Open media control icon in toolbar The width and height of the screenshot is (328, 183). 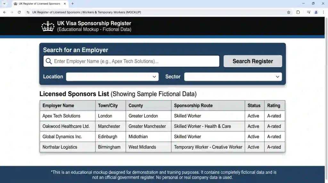308,12
